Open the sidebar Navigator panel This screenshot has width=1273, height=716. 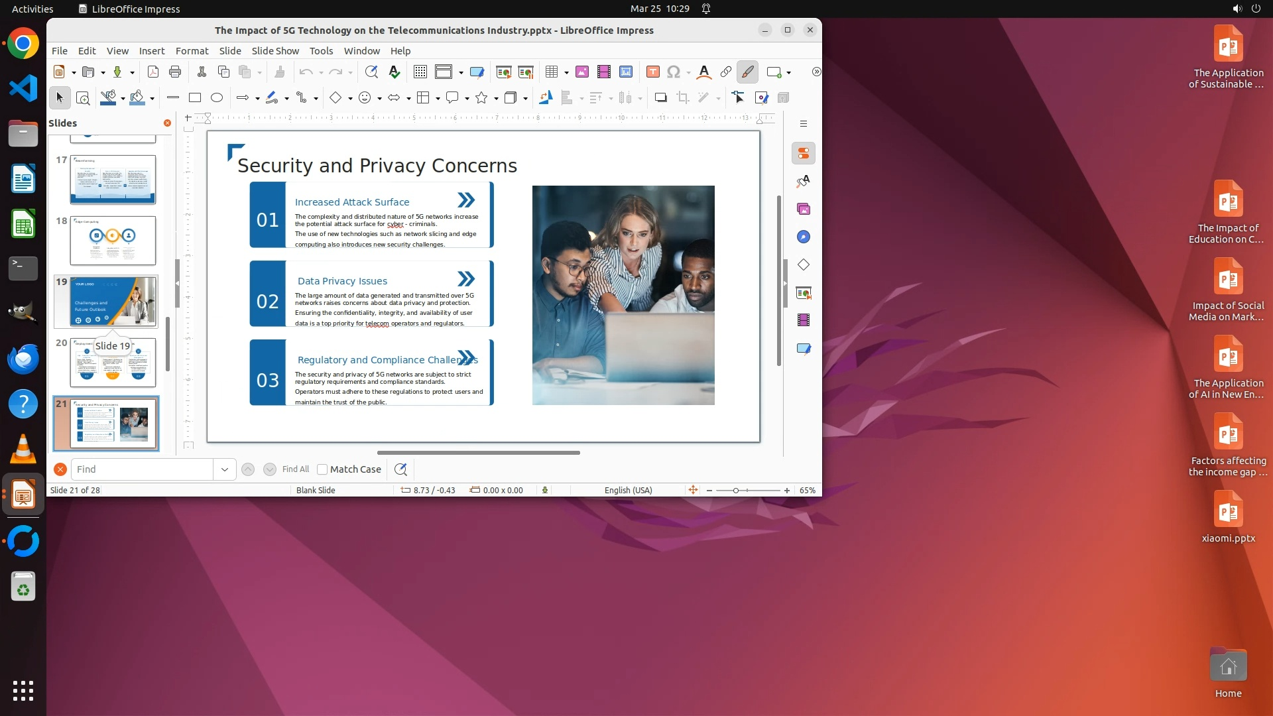[x=804, y=237]
